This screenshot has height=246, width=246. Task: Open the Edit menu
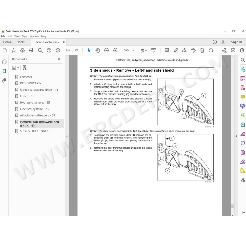(x=9, y=36)
